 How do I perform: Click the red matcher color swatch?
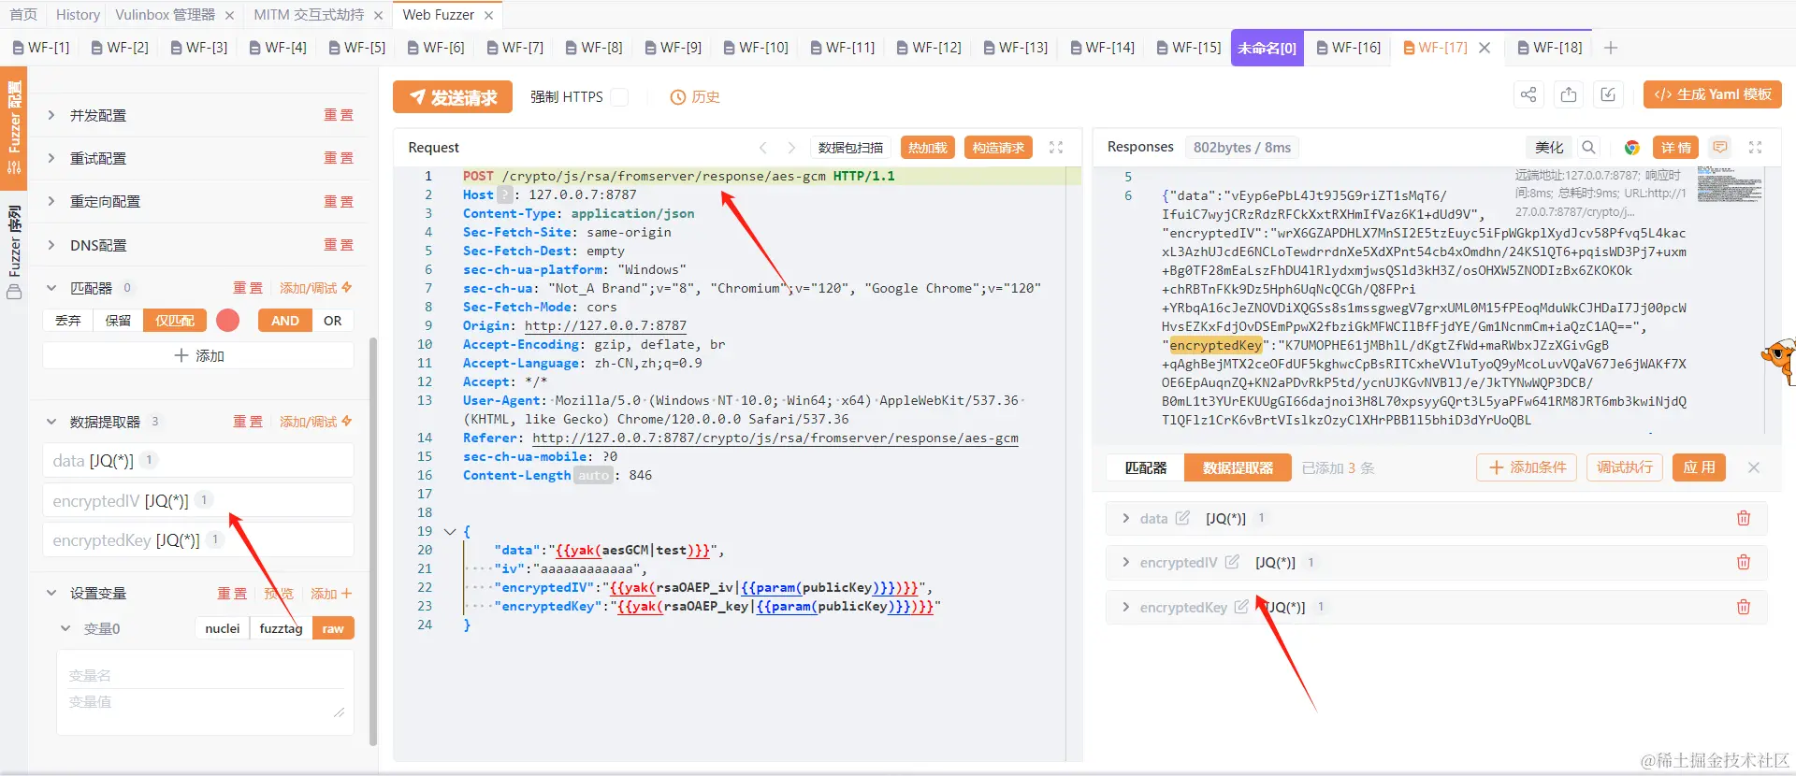227,321
